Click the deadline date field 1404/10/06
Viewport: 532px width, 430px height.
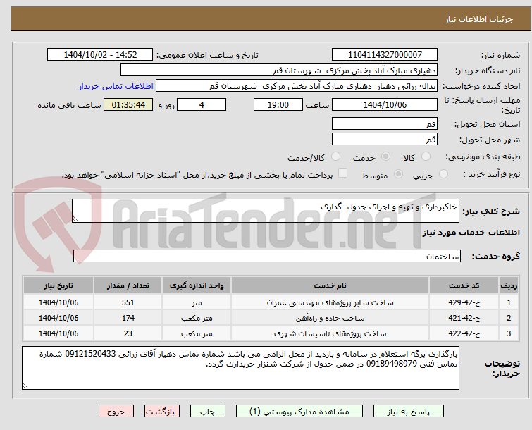385,104
